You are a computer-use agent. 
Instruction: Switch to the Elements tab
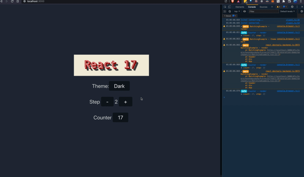(x=240, y=7)
